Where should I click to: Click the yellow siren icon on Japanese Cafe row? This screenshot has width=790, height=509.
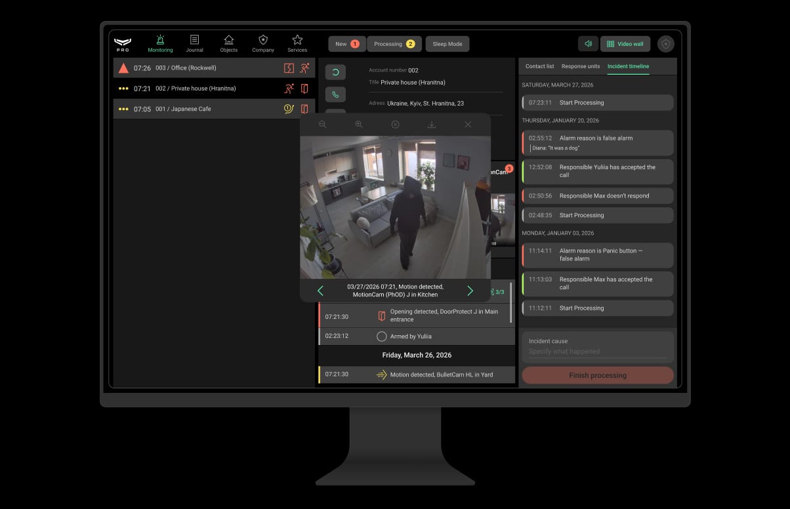tap(289, 109)
